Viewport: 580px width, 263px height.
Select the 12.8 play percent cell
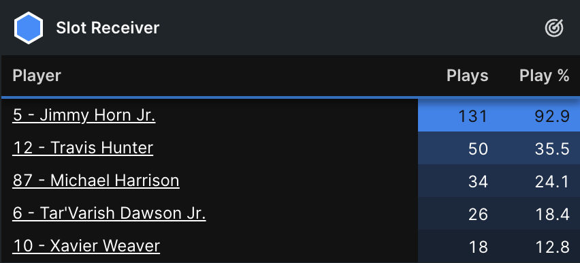tap(538, 246)
